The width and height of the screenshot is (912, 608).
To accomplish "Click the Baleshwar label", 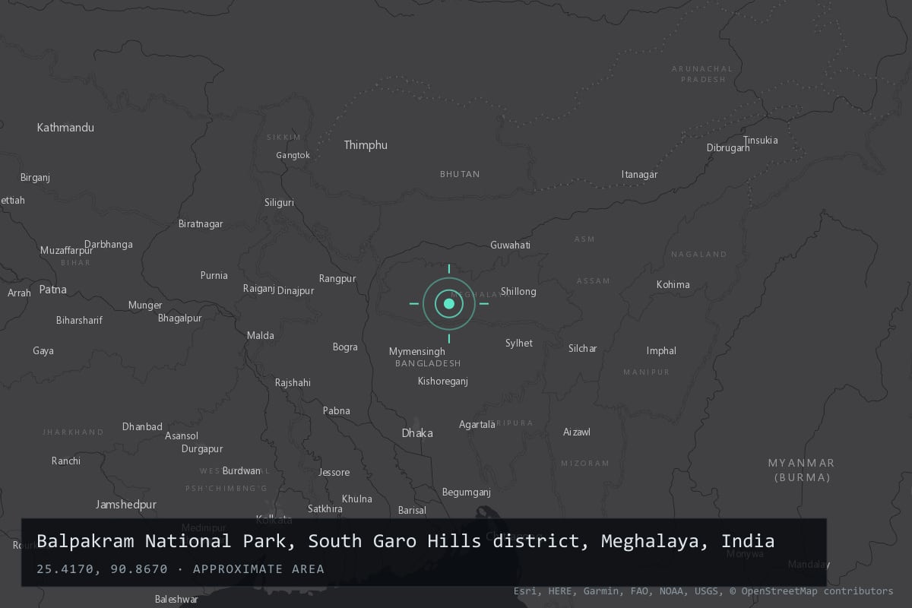I will [x=176, y=600].
